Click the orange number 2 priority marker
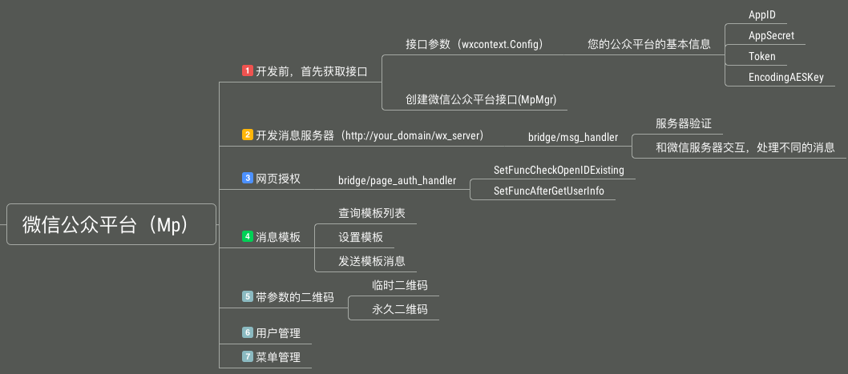 tap(247, 135)
